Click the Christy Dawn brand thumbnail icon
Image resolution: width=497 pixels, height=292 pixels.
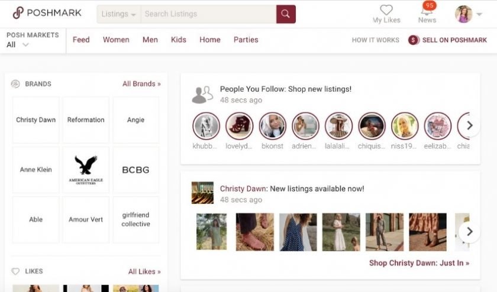point(202,193)
